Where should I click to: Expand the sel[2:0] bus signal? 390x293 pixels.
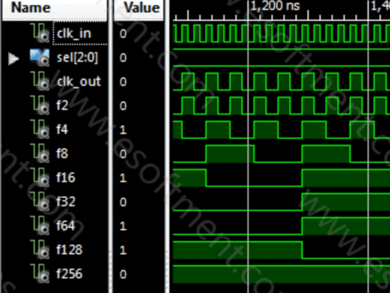pos(14,57)
